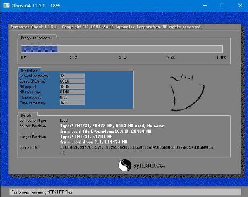Select the Time elapsed value field
This screenshot has height=197, width=248.
(72, 97)
